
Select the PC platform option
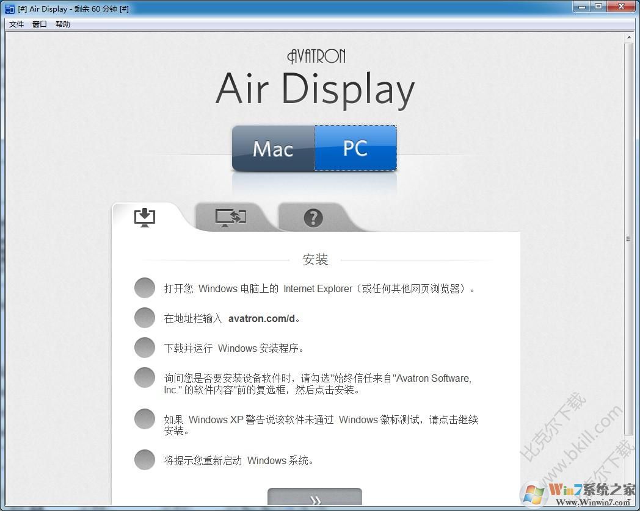(x=355, y=148)
